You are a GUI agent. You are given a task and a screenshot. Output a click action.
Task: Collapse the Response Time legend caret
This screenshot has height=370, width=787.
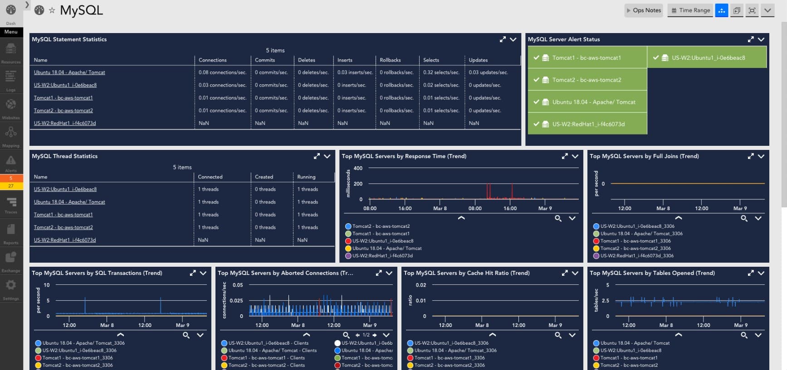pyautogui.click(x=461, y=218)
